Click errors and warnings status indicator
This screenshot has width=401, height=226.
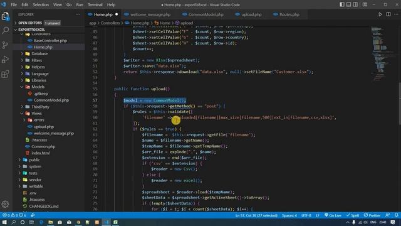[x=14, y=215]
